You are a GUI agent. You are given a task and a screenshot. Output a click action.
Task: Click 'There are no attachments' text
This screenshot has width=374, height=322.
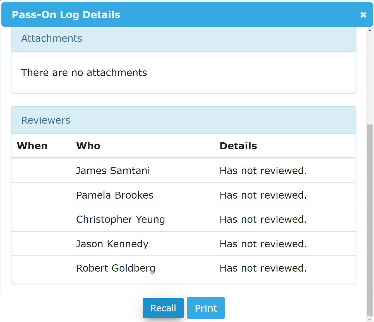[84, 73]
